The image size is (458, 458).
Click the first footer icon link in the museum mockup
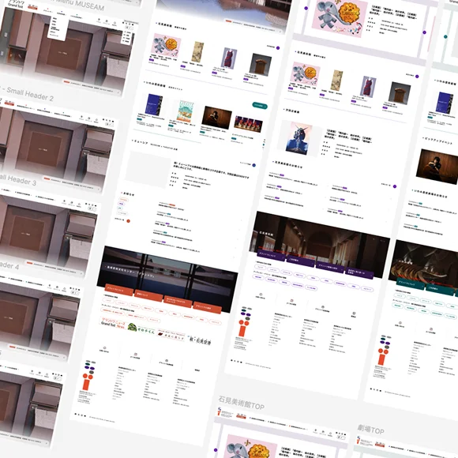click(261, 295)
